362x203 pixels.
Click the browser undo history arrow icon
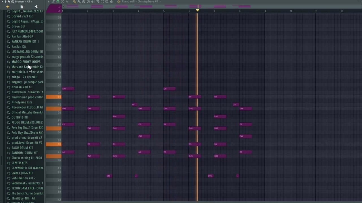click(x=9, y=2)
